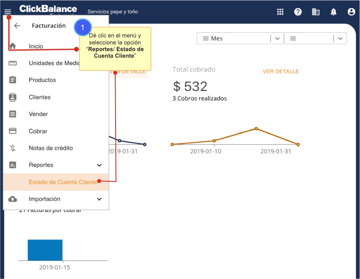Click the blue bar for 2019-01-15
This screenshot has width=360, height=279.
point(45,250)
